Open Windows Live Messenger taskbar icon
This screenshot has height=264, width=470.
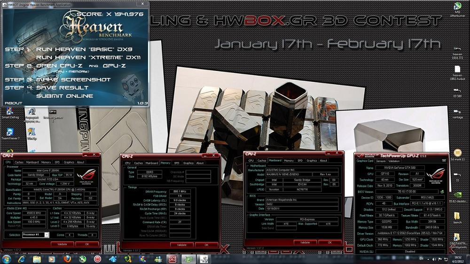(x=158, y=259)
